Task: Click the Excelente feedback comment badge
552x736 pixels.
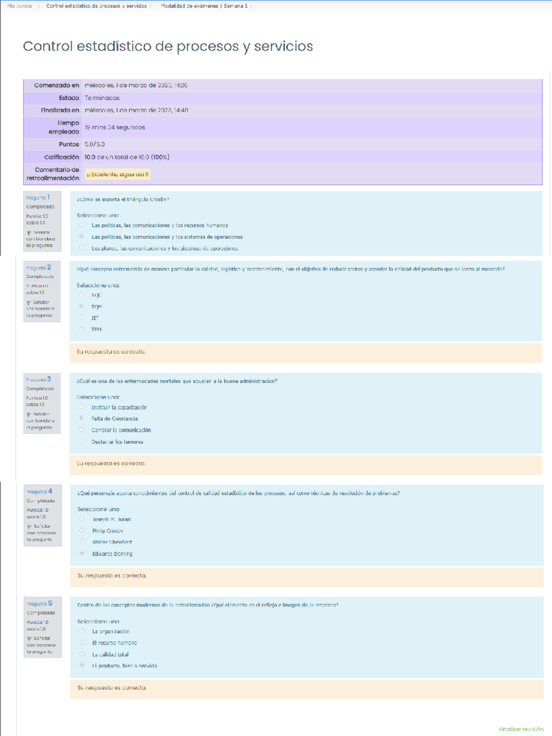Action: (x=118, y=174)
